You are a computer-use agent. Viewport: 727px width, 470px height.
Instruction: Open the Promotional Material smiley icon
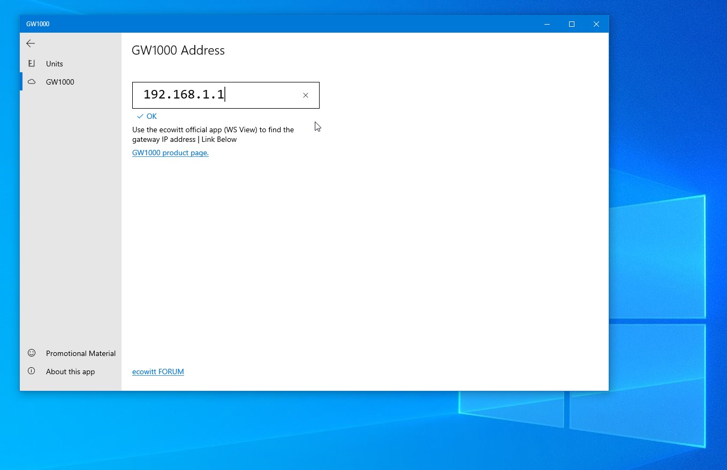point(32,353)
